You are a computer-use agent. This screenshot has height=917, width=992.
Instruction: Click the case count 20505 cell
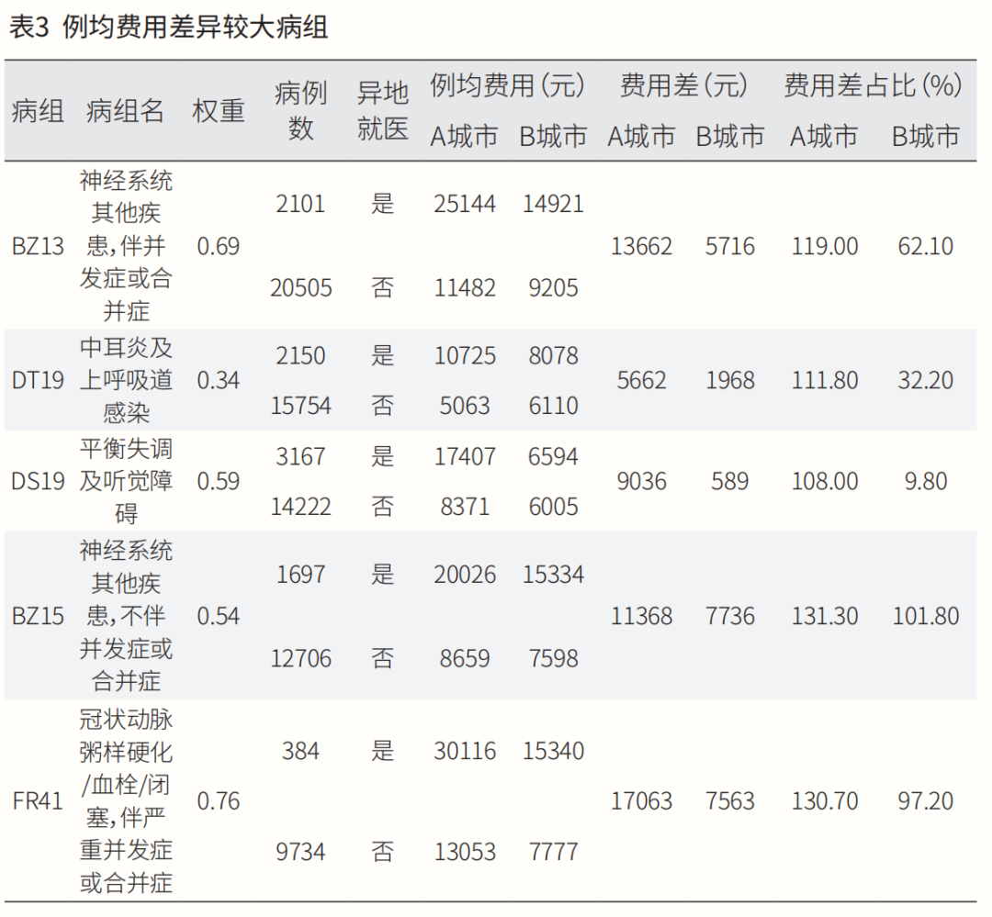pyautogui.click(x=300, y=288)
